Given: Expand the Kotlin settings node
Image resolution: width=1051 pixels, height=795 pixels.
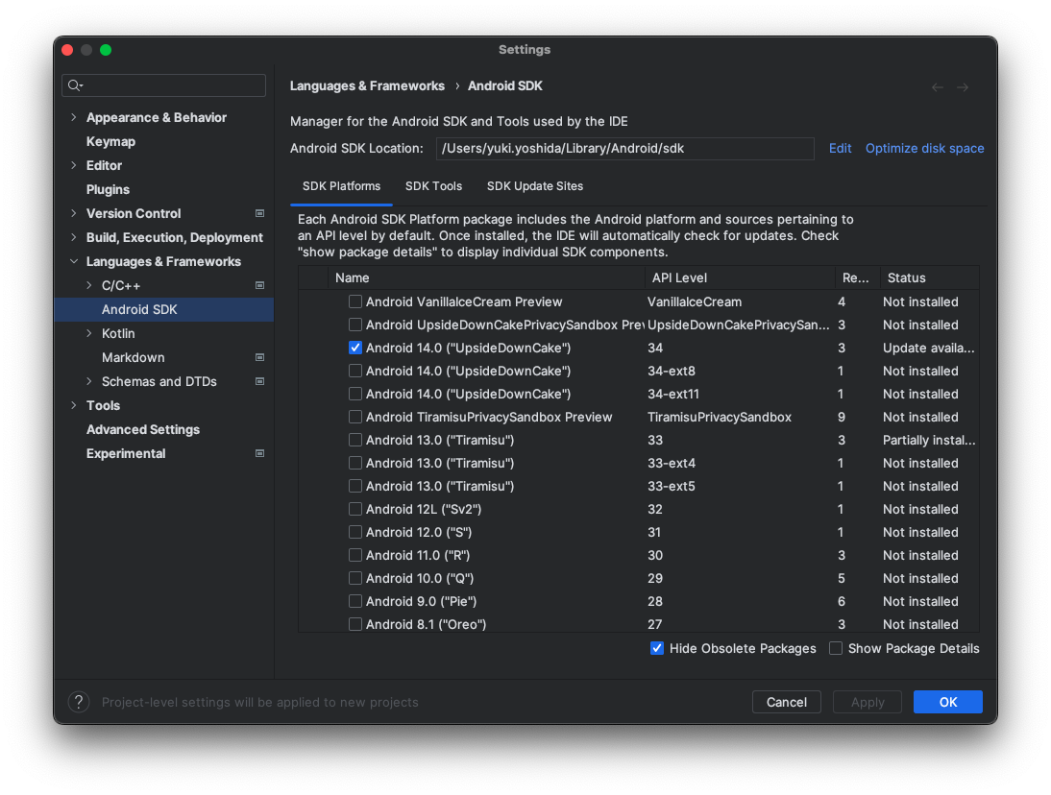Looking at the screenshot, I should point(89,333).
